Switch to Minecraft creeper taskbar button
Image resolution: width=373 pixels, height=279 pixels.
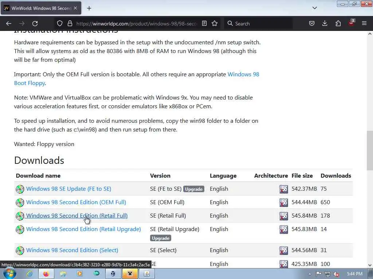[x=130, y=274]
